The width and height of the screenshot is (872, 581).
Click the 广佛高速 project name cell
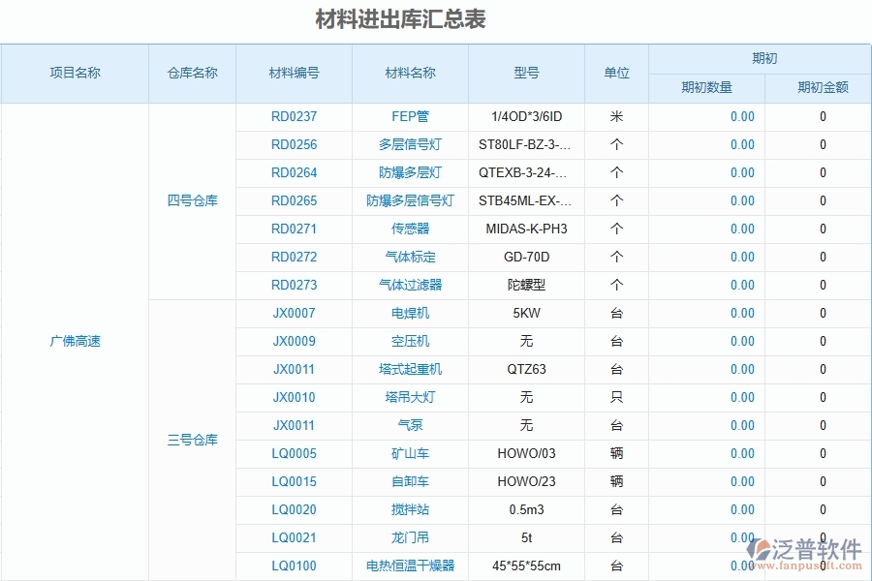74,341
